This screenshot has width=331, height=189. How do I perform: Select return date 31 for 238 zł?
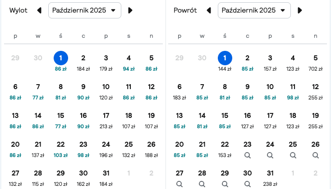(x=270, y=178)
